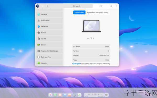
Task: Open the orange store-like icon in dock
Action: (x=70, y=95)
